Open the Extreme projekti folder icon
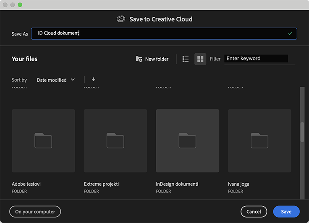 click(x=115, y=140)
